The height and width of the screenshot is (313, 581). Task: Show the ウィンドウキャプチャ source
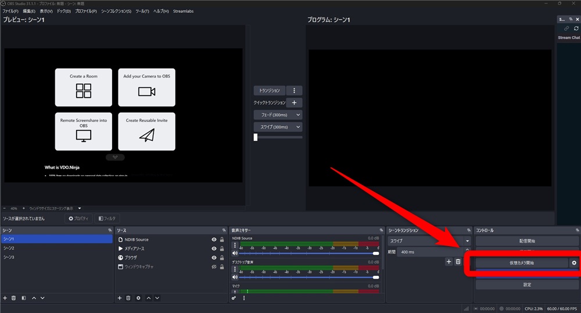pos(214,266)
